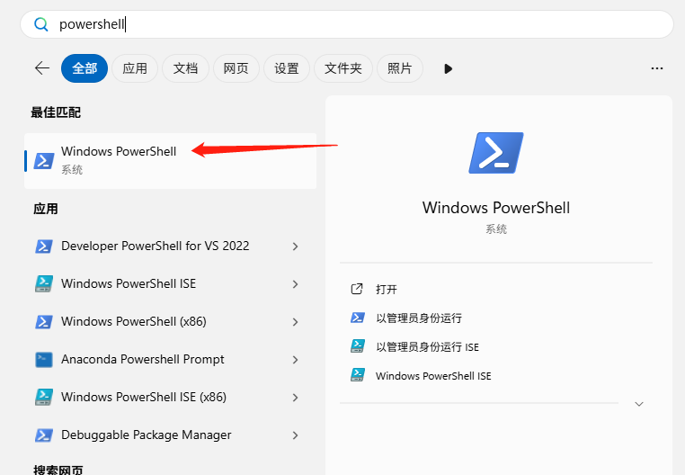685x475 pixels.
Task: Click the large PowerShell icon in the preview pane
Action: [496, 153]
